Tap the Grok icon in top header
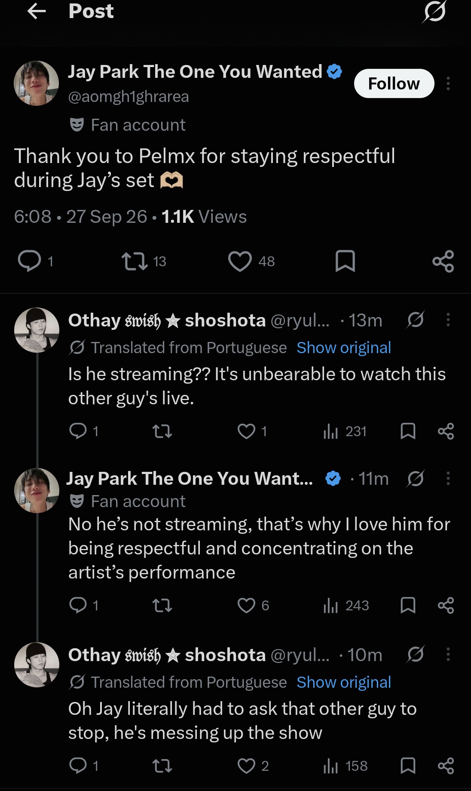Screen dimensions: 471x791 coord(434,12)
